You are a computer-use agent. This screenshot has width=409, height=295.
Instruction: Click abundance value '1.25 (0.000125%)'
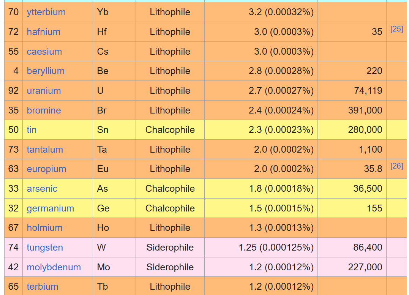tap(276, 247)
